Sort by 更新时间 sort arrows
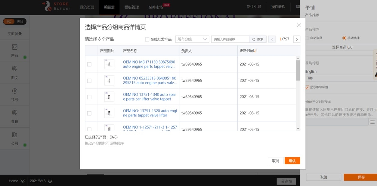Image resolution: width=377 pixels, height=186 pixels. (x=255, y=51)
